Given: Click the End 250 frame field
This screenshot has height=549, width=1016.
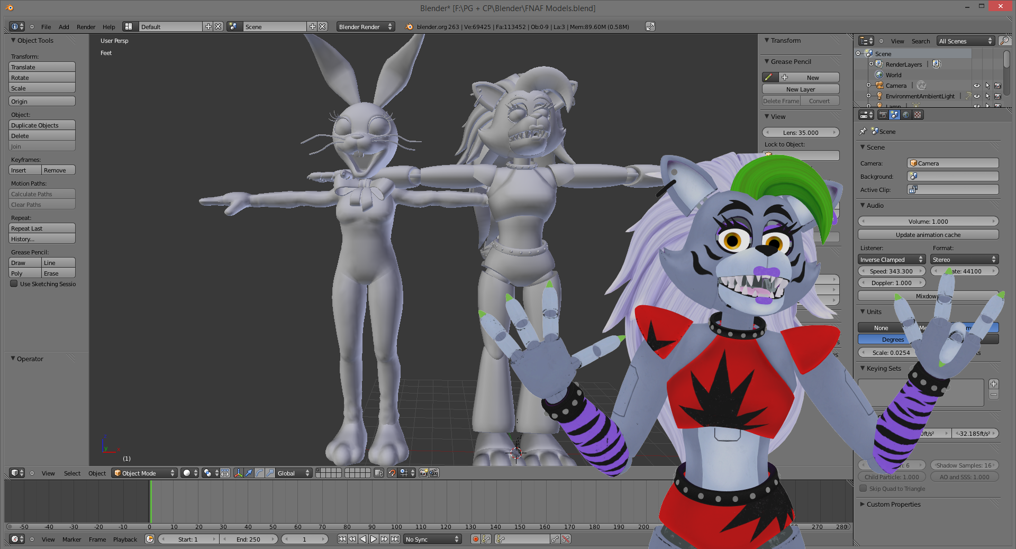Looking at the screenshot, I should pyautogui.click(x=249, y=539).
